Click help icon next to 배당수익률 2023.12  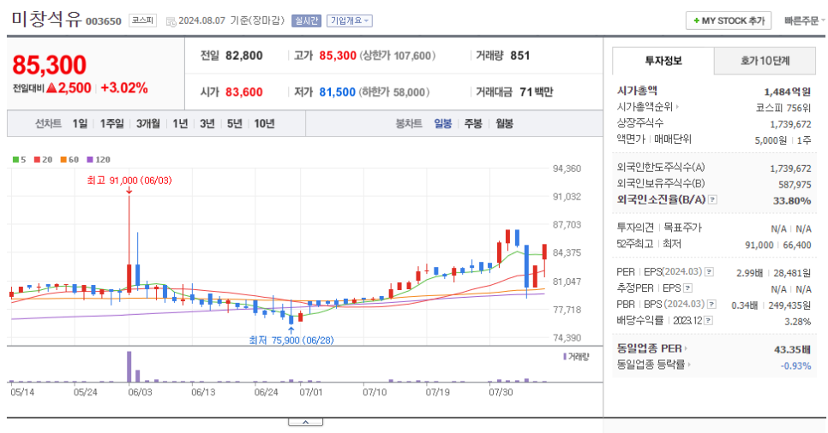[708, 321]
